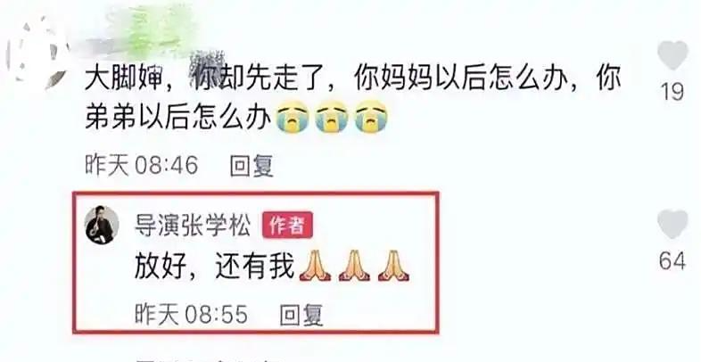Click the last praying hands emoji

point(394,266)
